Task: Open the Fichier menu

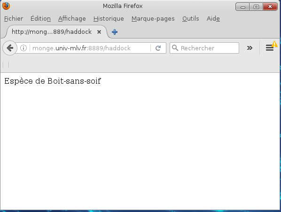Action: click(14, 19)
